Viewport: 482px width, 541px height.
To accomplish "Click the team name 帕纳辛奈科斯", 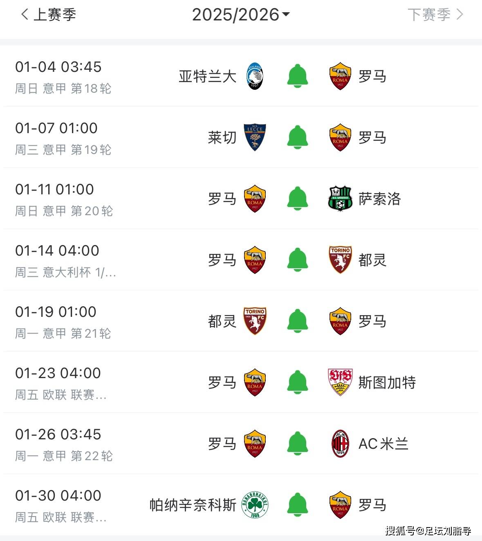I will (193, 505).
